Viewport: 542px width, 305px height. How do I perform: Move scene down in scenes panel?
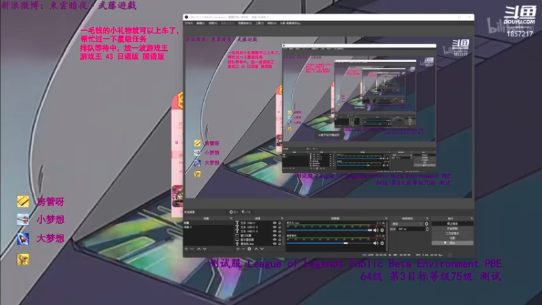coord(205,249)
